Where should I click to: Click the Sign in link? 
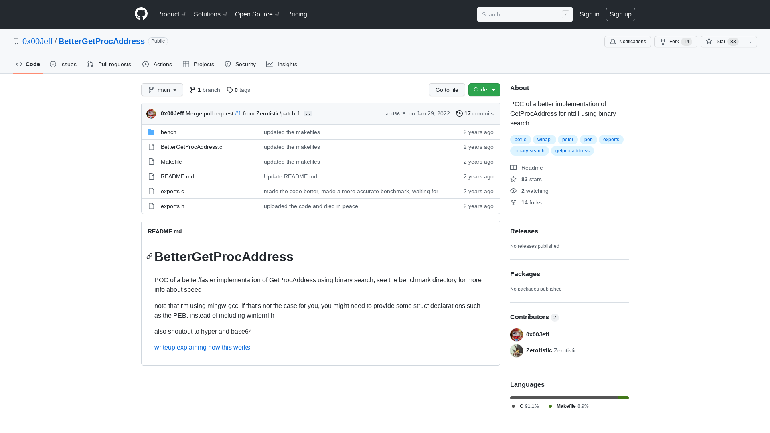(589, 14)
